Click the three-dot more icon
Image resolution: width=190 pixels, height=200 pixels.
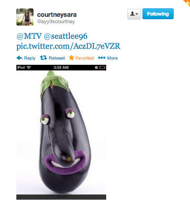[102, 58]
